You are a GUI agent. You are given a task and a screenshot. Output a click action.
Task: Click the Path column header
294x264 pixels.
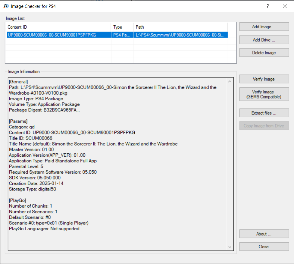coord(180,27)
